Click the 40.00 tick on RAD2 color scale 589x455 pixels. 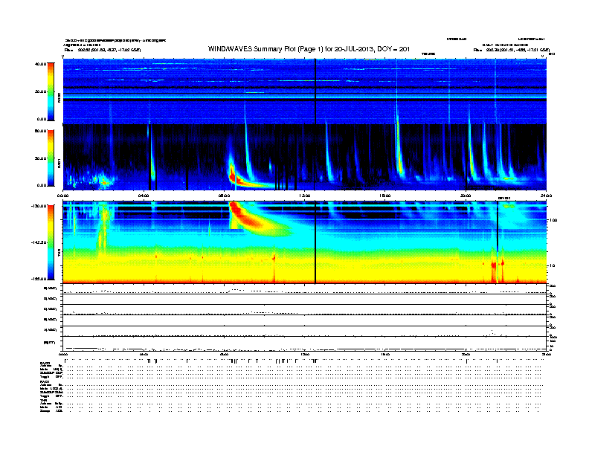[40, 64]
